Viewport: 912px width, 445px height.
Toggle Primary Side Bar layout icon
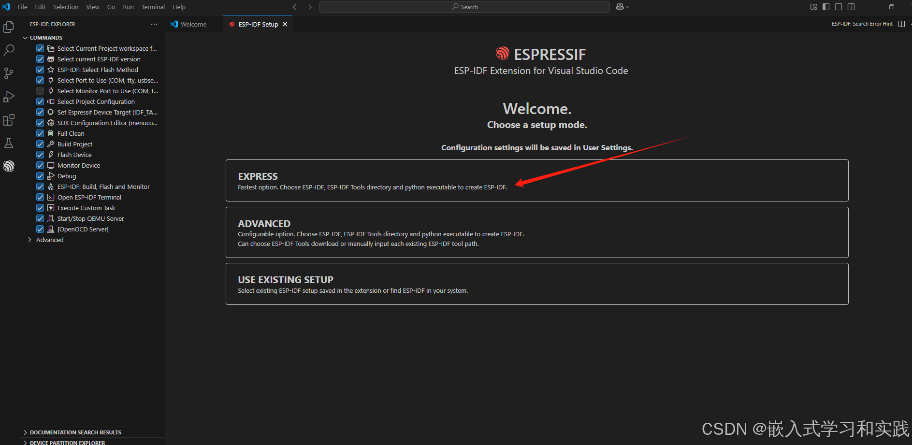(x=826, y=7)
